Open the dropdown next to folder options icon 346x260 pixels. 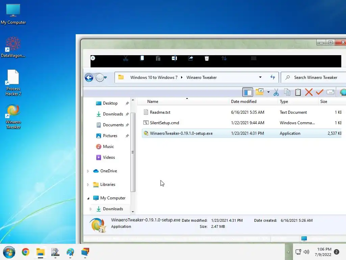point(268,92)
